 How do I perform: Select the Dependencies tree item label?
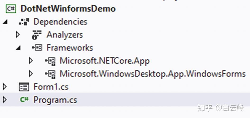coord(60,22)
